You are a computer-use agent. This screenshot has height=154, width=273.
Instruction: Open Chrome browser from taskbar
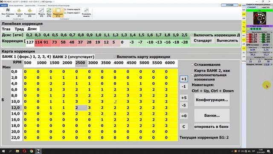tap(31, 151)
